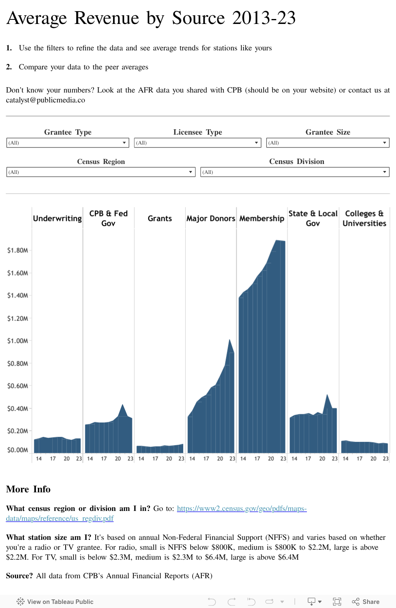Click the refresh data icon
Image resolution: width=396 pixels, height=608 pixels.
[x=269, y=602]
